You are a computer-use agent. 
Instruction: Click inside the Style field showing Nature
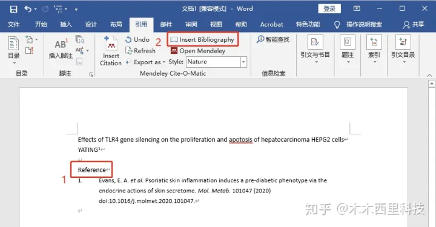[x=213, y=62]
